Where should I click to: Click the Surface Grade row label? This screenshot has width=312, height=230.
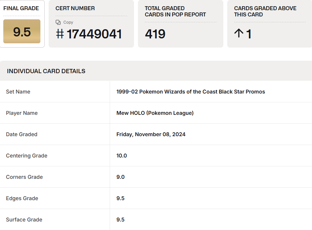(24, 220)
